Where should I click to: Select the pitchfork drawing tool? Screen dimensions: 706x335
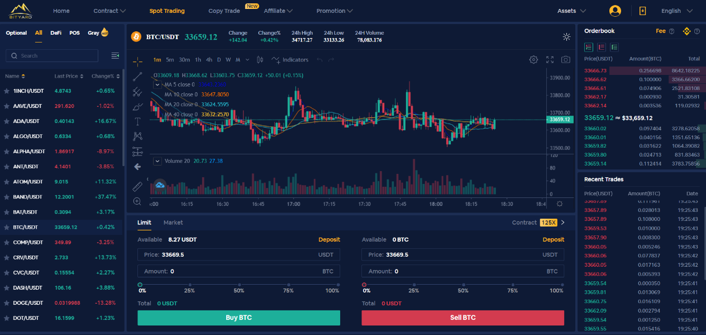click(x=137, y=92)
